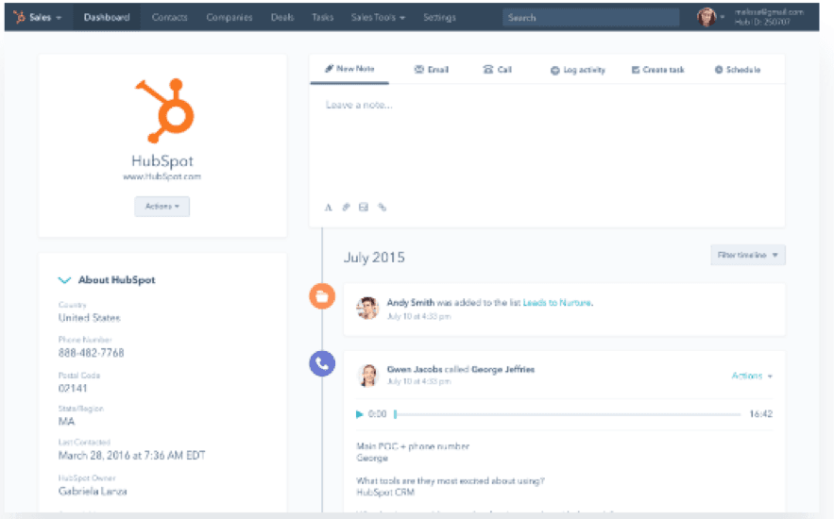834x519 pixels.
Task: Click the user avatar in top bar
Action: (x=706, y=17)
